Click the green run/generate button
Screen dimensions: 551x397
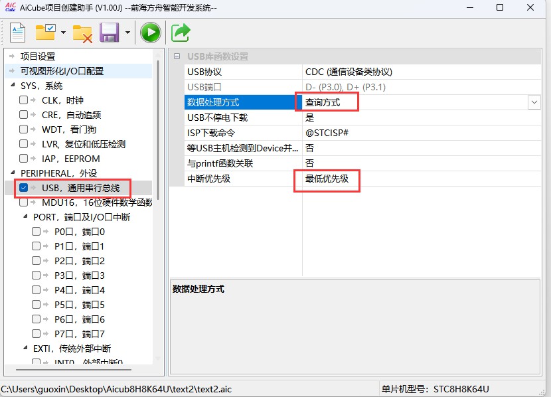coord(151,33)
